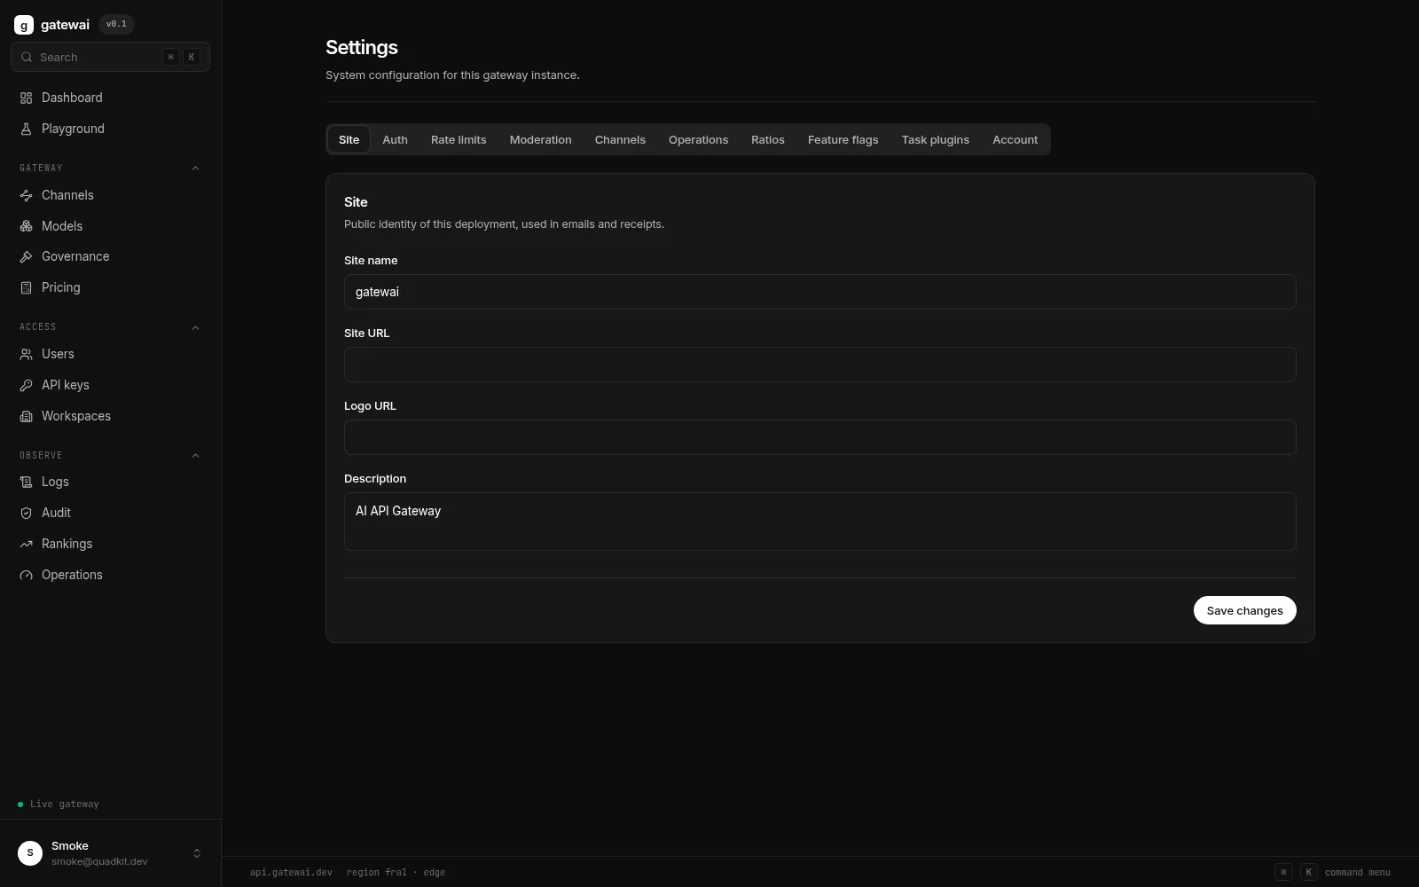1419x887 pixels.
Task: Click the api.gatewai.dev footer text
Action: (x=291, y=872)
